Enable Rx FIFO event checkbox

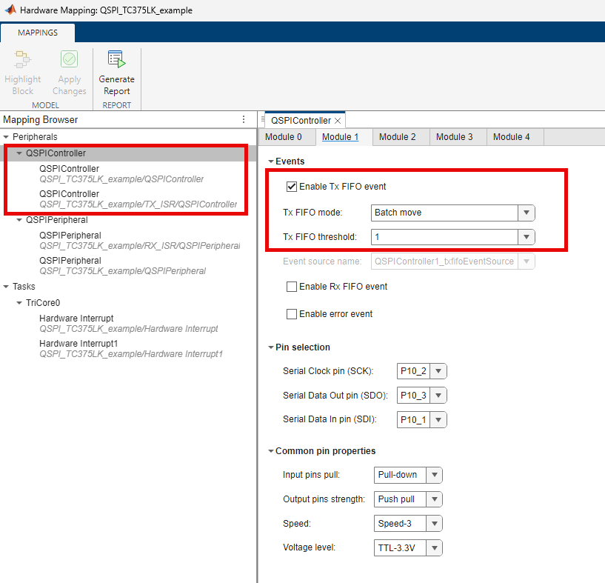coord(291,287)
